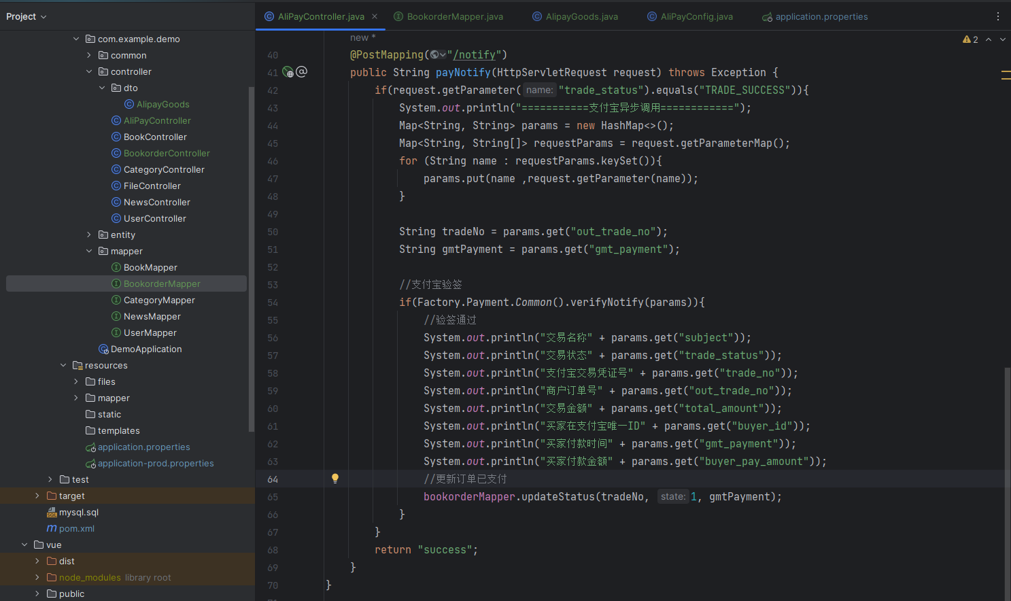Expand the test folder
Image resolution: width=1011 pixels, height=601 pixels.
click(x=50, y=479)
